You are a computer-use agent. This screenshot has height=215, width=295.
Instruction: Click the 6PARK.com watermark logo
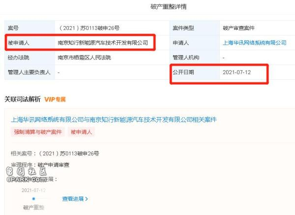27,175
